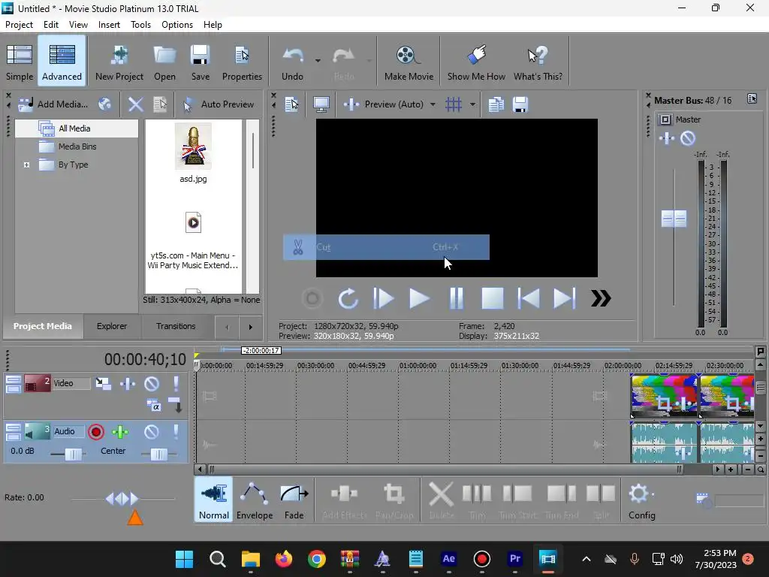Image resolution: width=769 pixels, height=577 pixels.
Task: Open Config toolbar dropdown
Action: pyautogui.click(x=641, y=500)
